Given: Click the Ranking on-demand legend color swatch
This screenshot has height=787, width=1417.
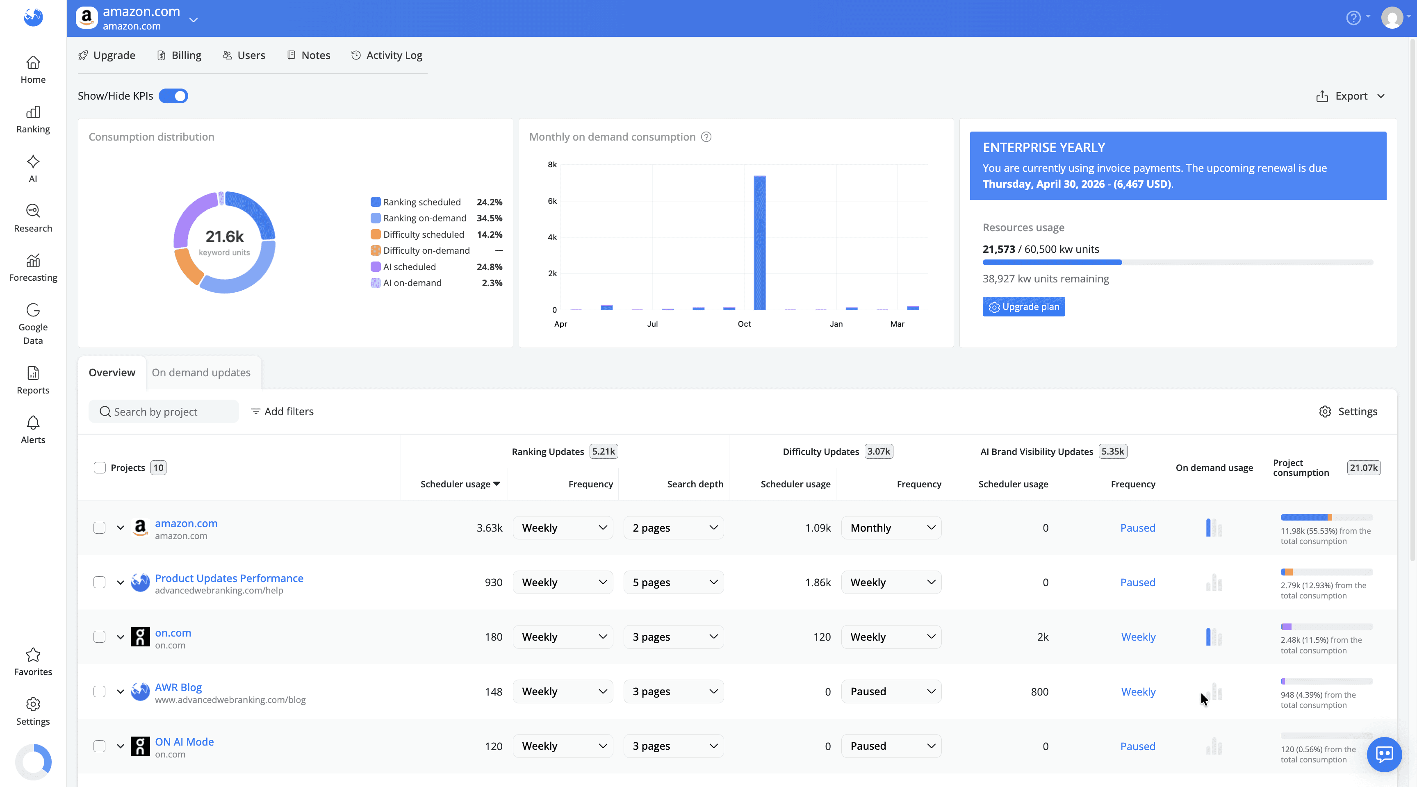Looking at the screenshot, I should pyautogui.click(x=376, y=218).
